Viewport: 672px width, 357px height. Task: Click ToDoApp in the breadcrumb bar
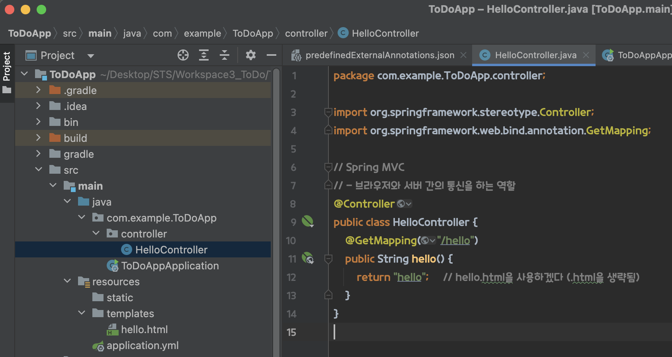pos(30,33)
